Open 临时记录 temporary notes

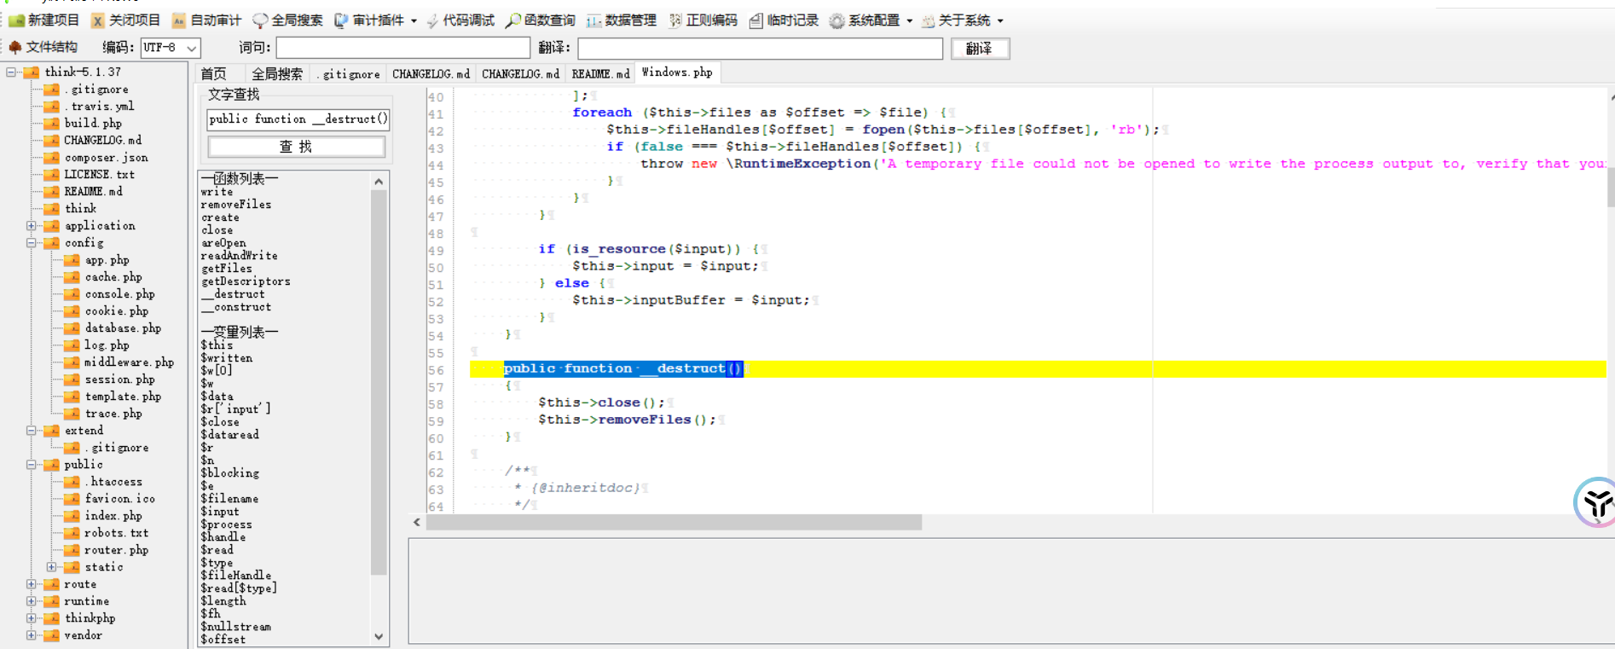pyautogui.click(x=784, y=20)
